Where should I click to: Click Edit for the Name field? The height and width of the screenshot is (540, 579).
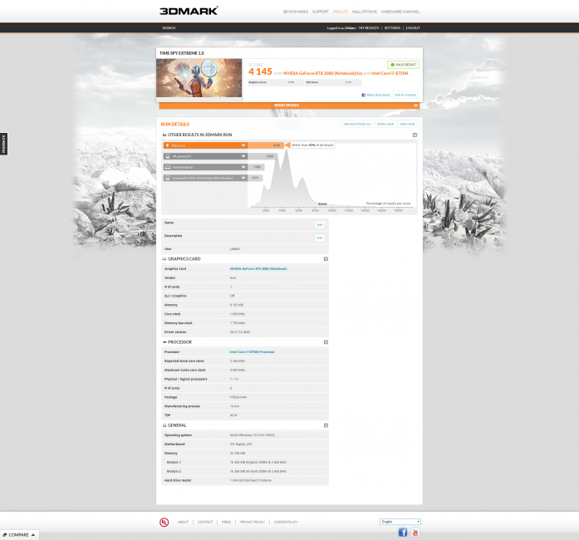pyautogui.click(x=320, y=225)
